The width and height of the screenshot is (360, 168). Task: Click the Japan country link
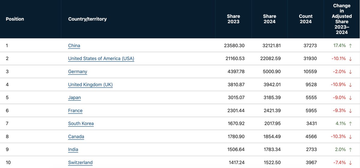point(74,98)
